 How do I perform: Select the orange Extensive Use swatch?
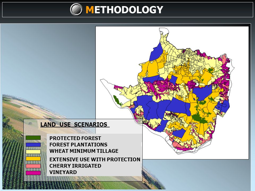click(x=33, y=159)
